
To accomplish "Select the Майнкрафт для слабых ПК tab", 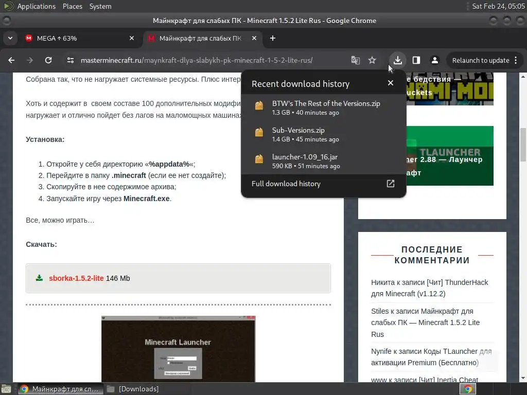I will click(x=203, y=38).
